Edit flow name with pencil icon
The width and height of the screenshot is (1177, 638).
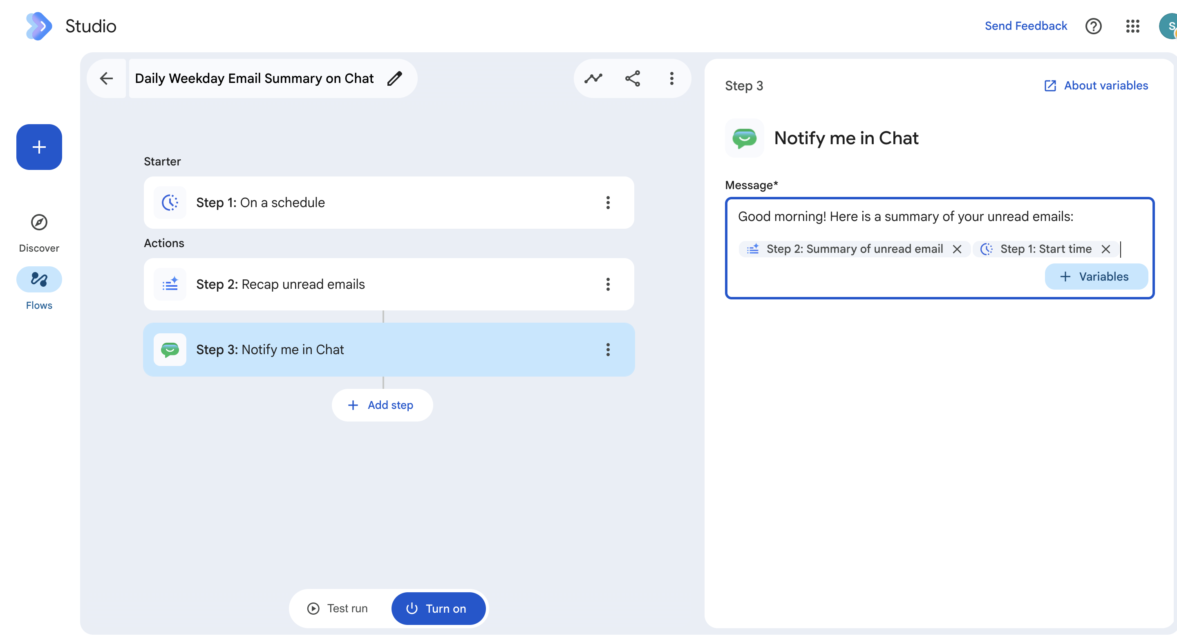[395, 78]
